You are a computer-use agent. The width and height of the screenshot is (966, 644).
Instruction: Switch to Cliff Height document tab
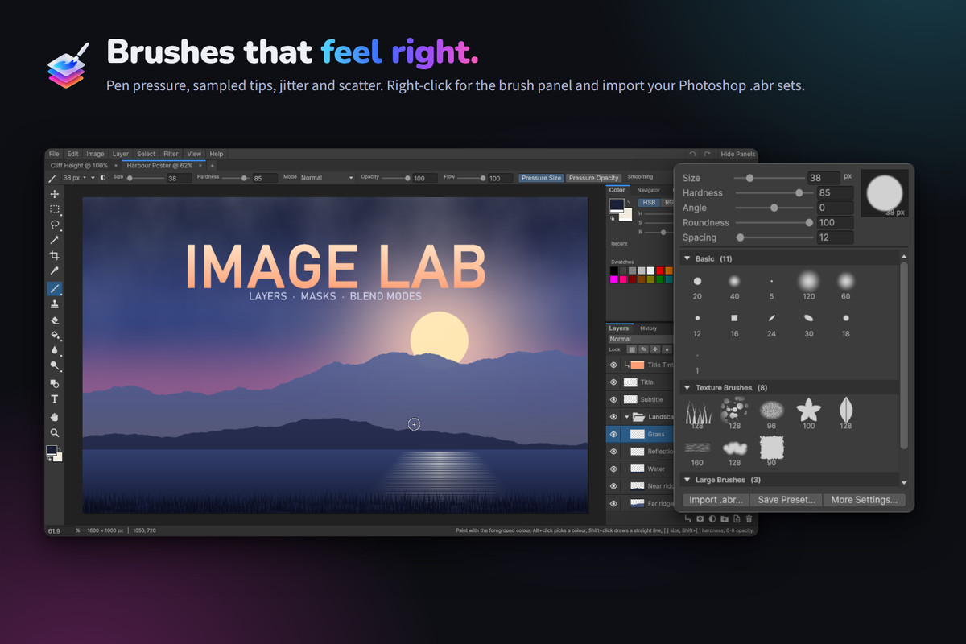[79, 165]
